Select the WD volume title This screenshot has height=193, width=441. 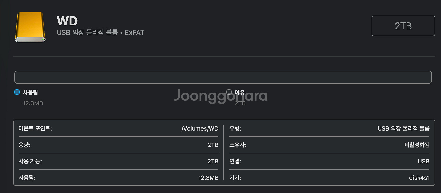click(x=67, y=21)
